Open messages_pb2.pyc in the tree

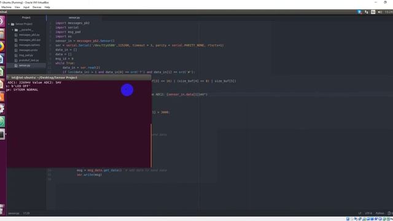(x=29, y=40)
